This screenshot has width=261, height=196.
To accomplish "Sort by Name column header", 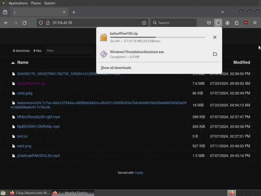I will pyautogui.click(x=23, y=62).
